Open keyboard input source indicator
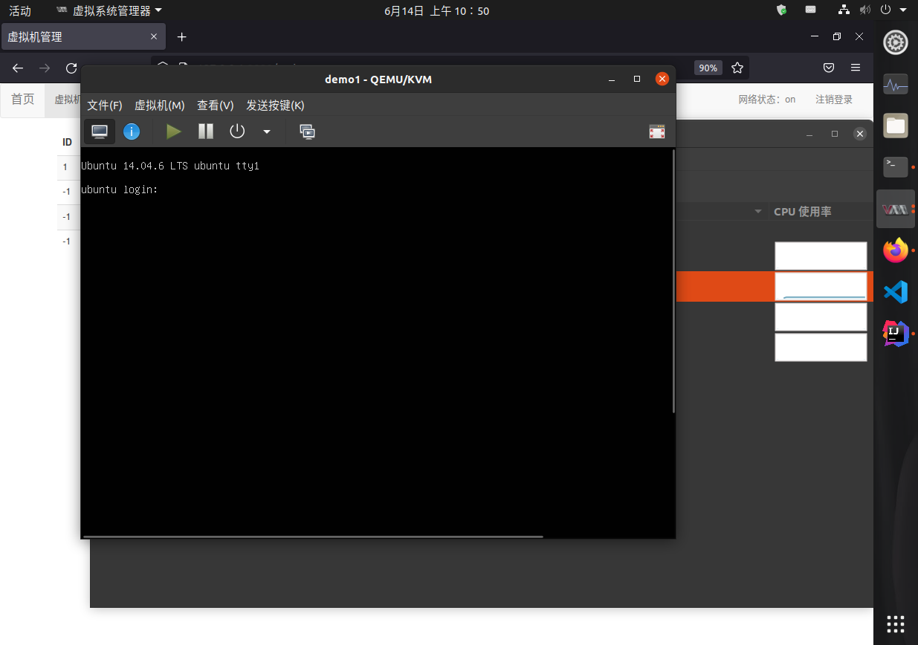Viewport: 918px width, 645px height. point(810,10)
